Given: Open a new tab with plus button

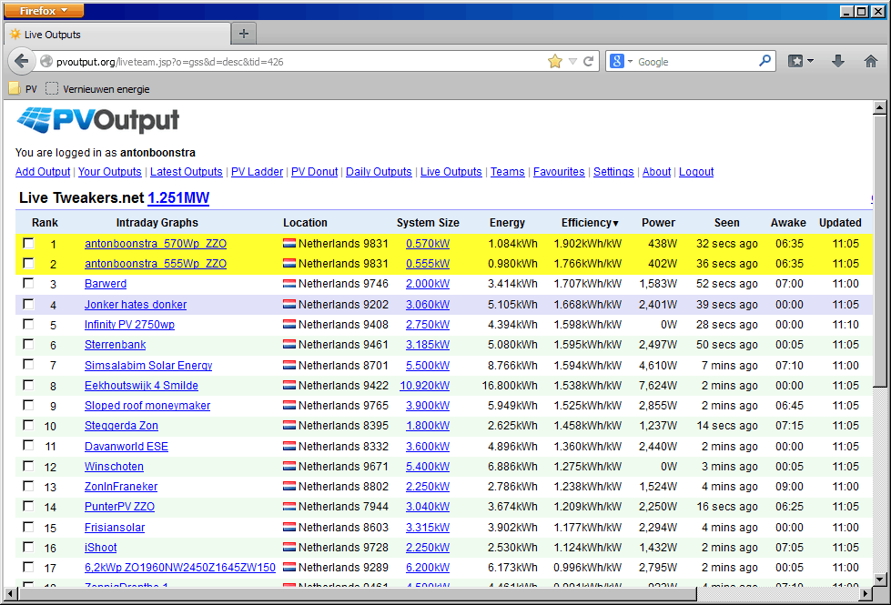Looking at the screenshot, I should (243, 34).
